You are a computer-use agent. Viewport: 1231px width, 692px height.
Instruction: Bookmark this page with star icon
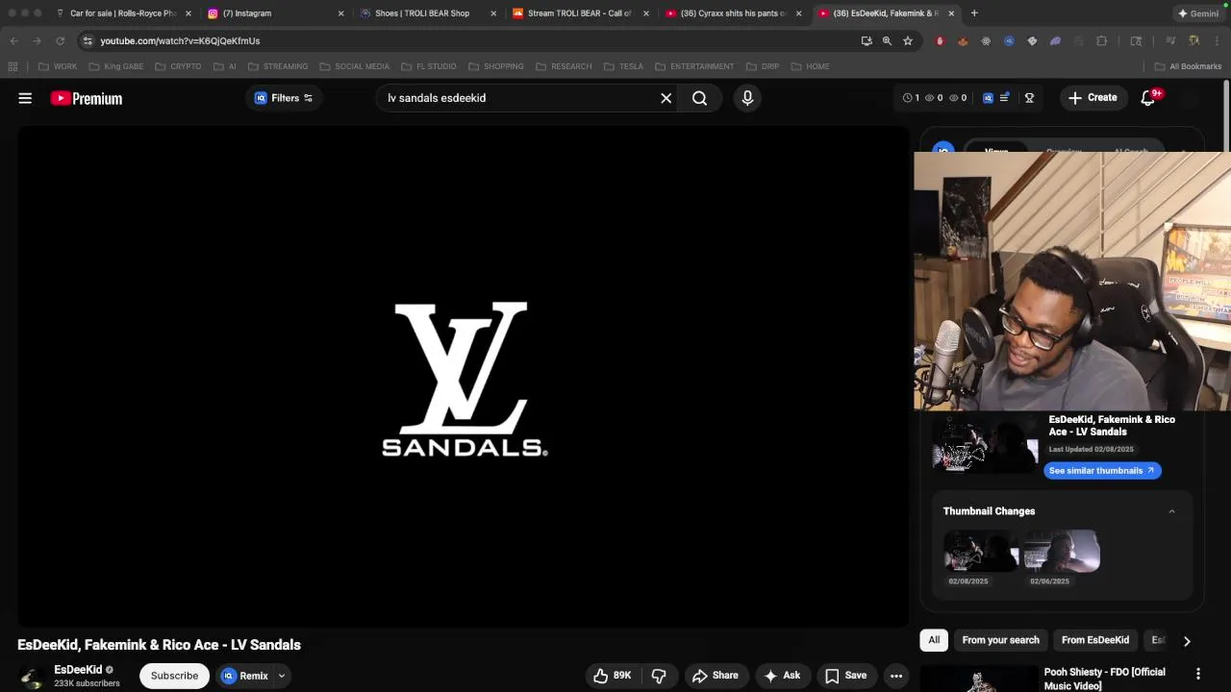908,41
